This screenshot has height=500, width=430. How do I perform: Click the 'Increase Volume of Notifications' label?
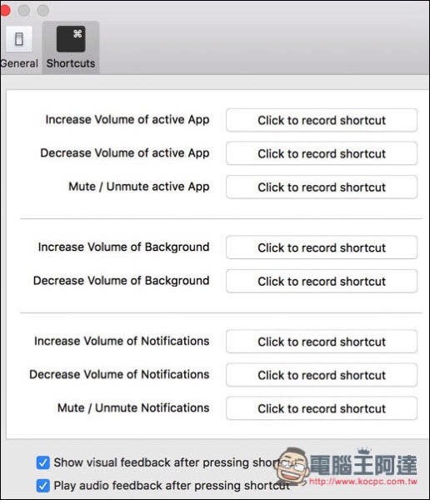click(122, 341)
